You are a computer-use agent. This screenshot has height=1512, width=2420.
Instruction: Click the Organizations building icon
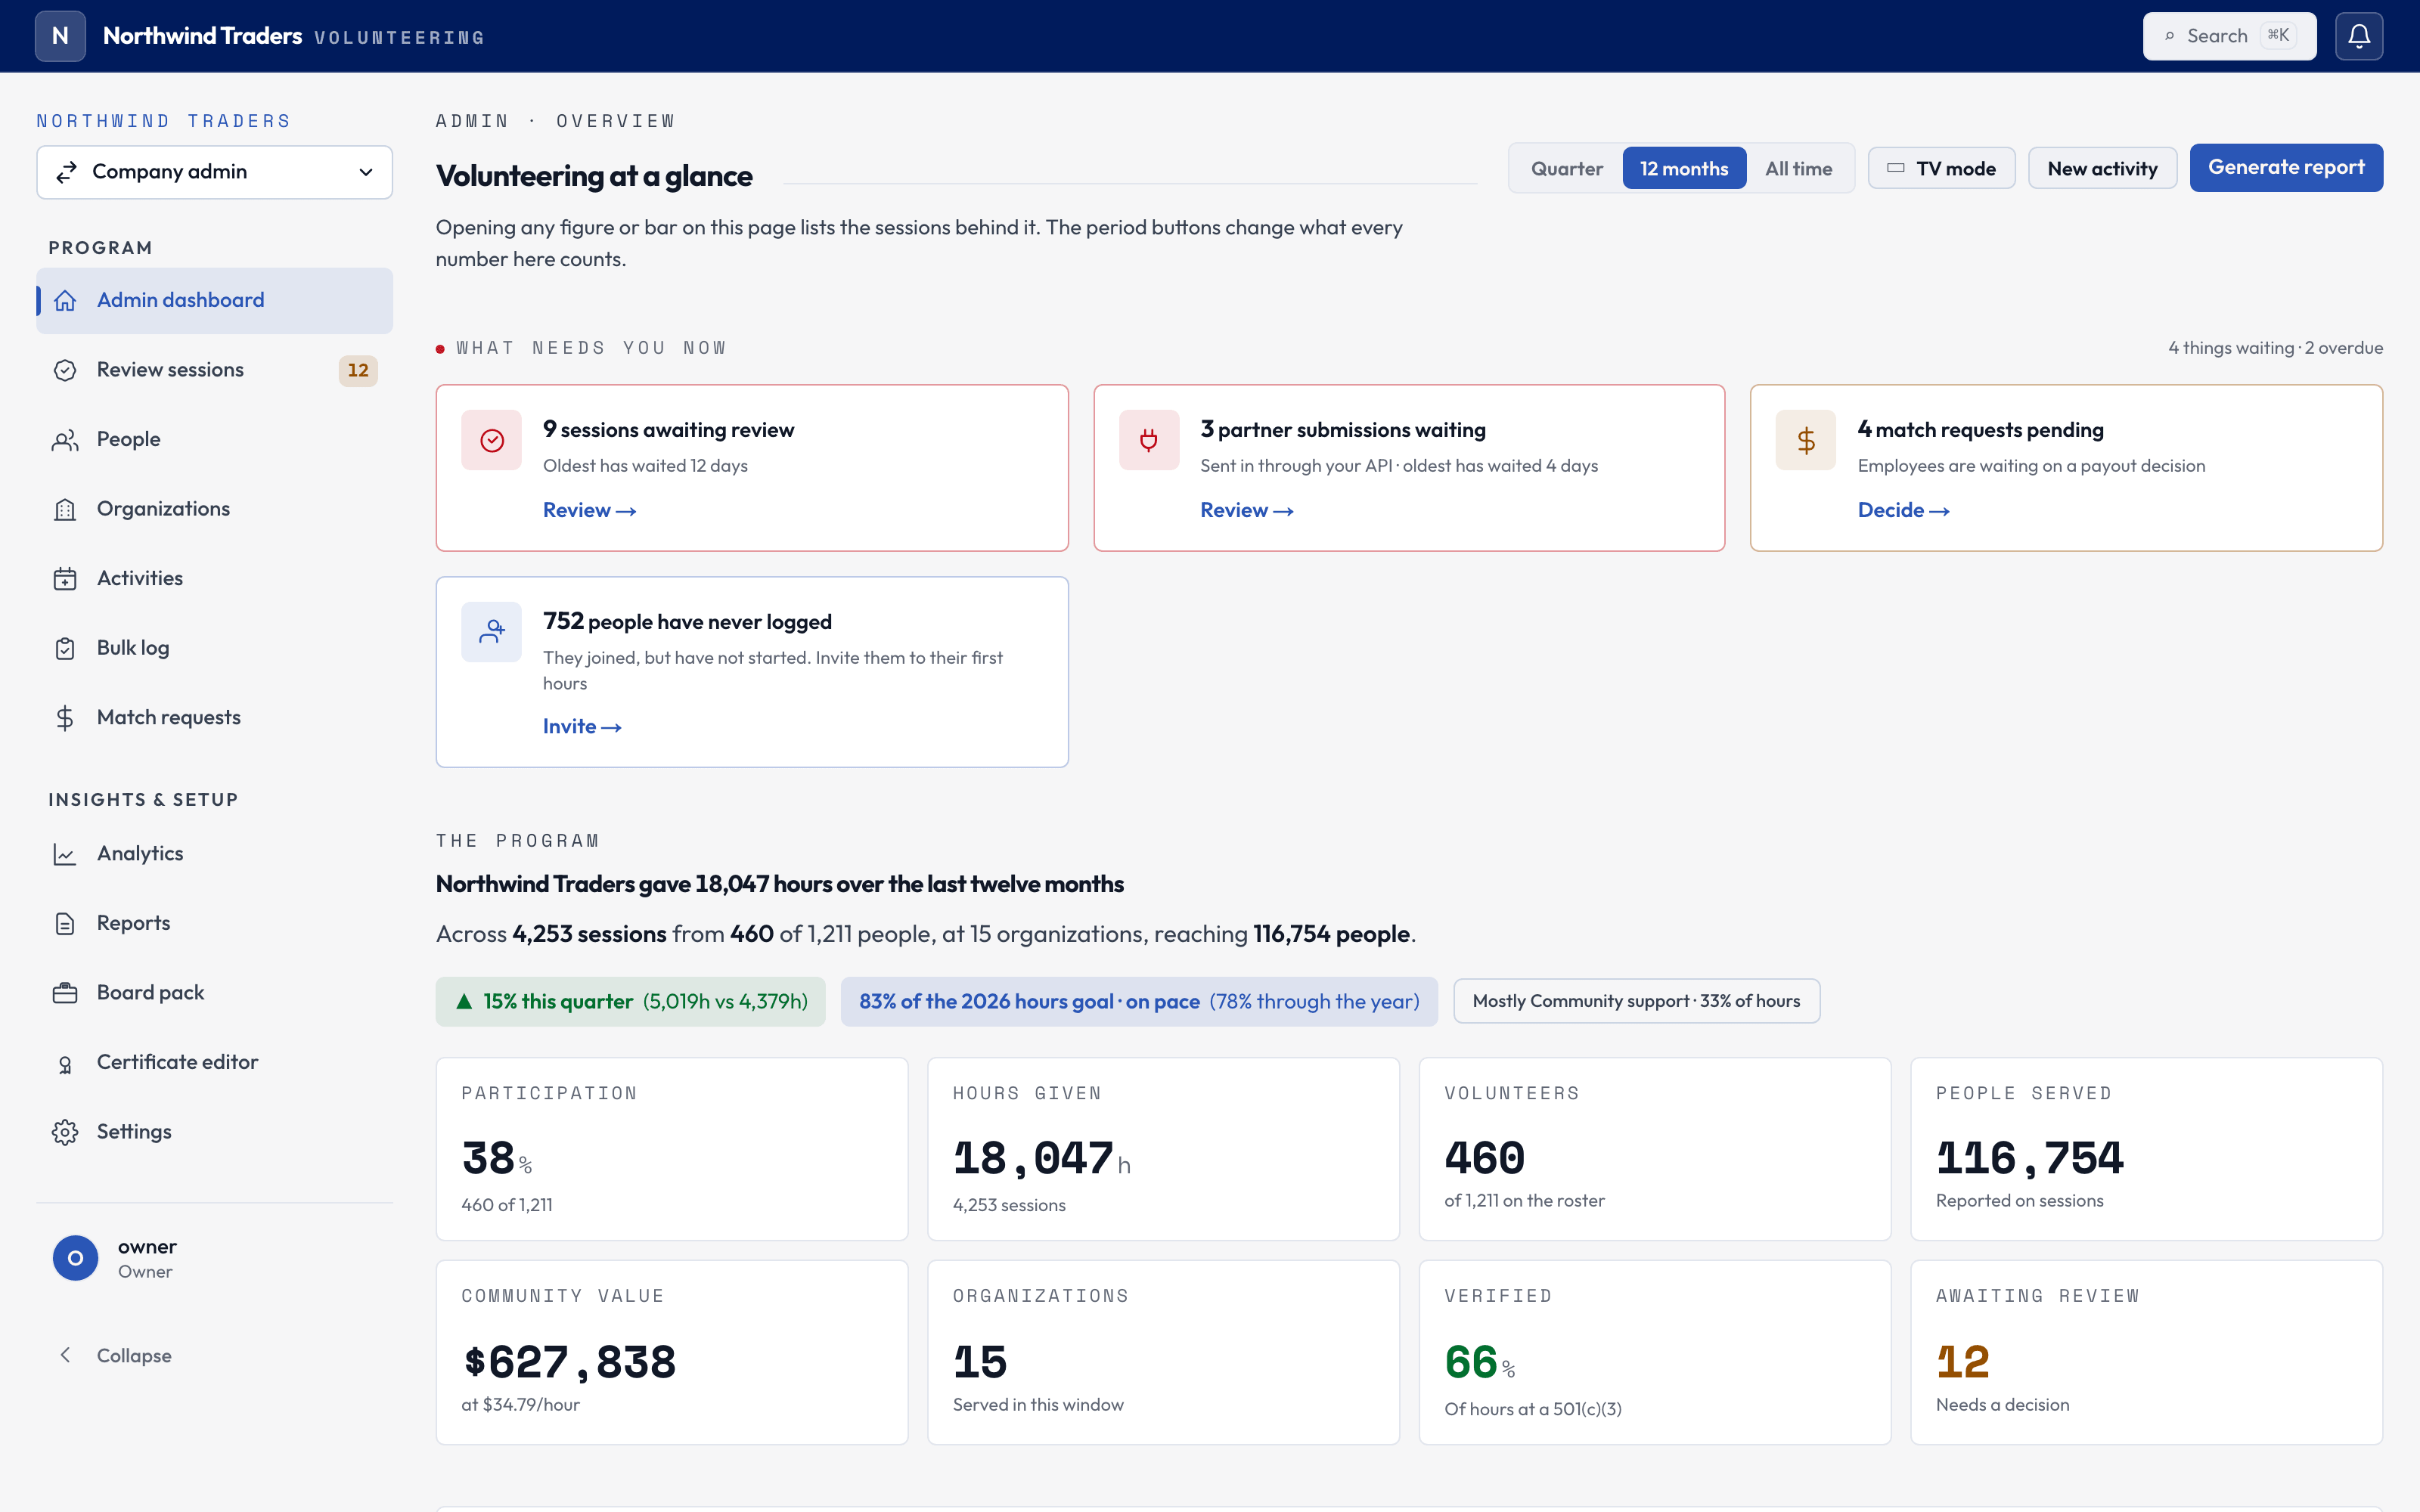click(65, 509)
